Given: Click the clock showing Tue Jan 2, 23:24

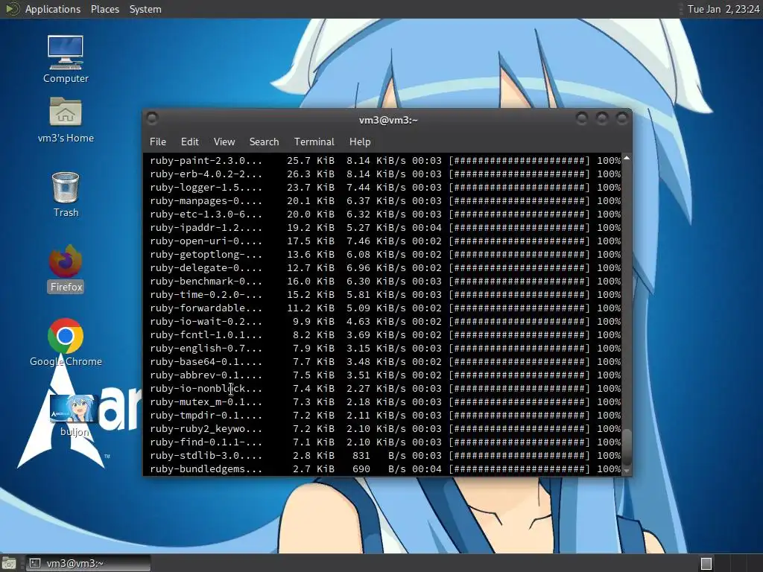Looking at the screenshot, I should point(723,9).
